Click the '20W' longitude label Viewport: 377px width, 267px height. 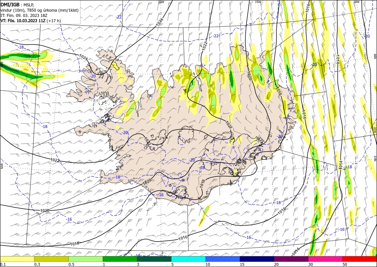point(161,2)
